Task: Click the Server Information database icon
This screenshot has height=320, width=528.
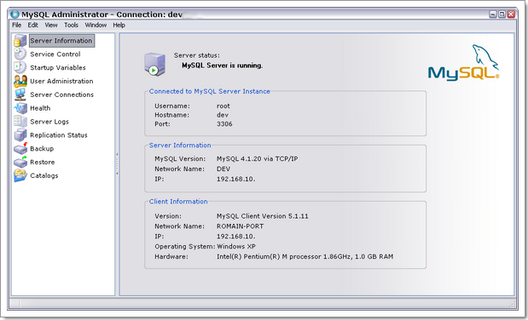Action: [x=20, y=41]
